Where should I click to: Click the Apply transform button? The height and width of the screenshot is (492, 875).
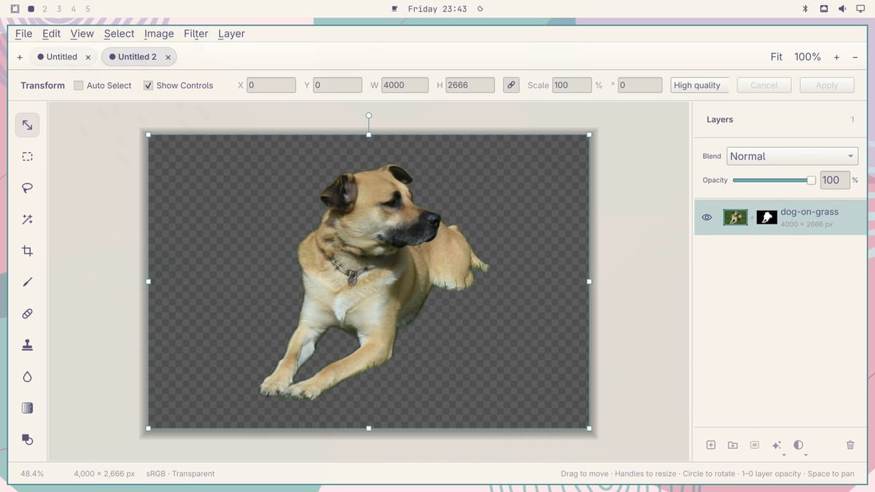click(x=827, y=85)
